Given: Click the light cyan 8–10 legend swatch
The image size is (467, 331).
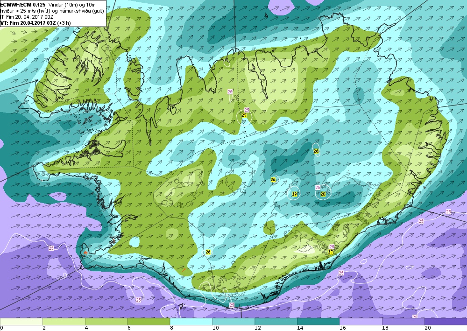Looking at the screenshot, I should (191, 322).
